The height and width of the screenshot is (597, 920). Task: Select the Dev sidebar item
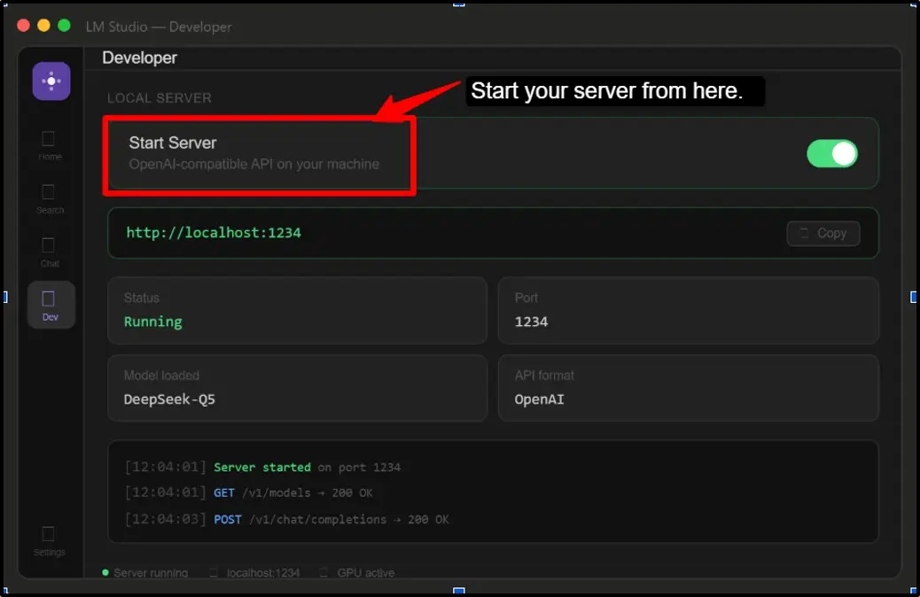51,305
